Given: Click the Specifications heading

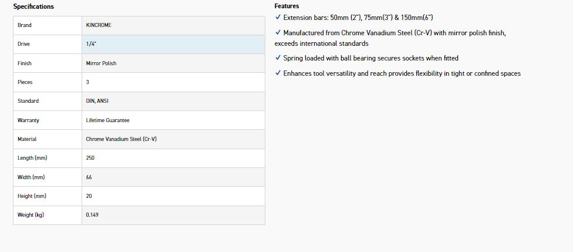Looking at the screenshot, I should [x=33, y=6].
